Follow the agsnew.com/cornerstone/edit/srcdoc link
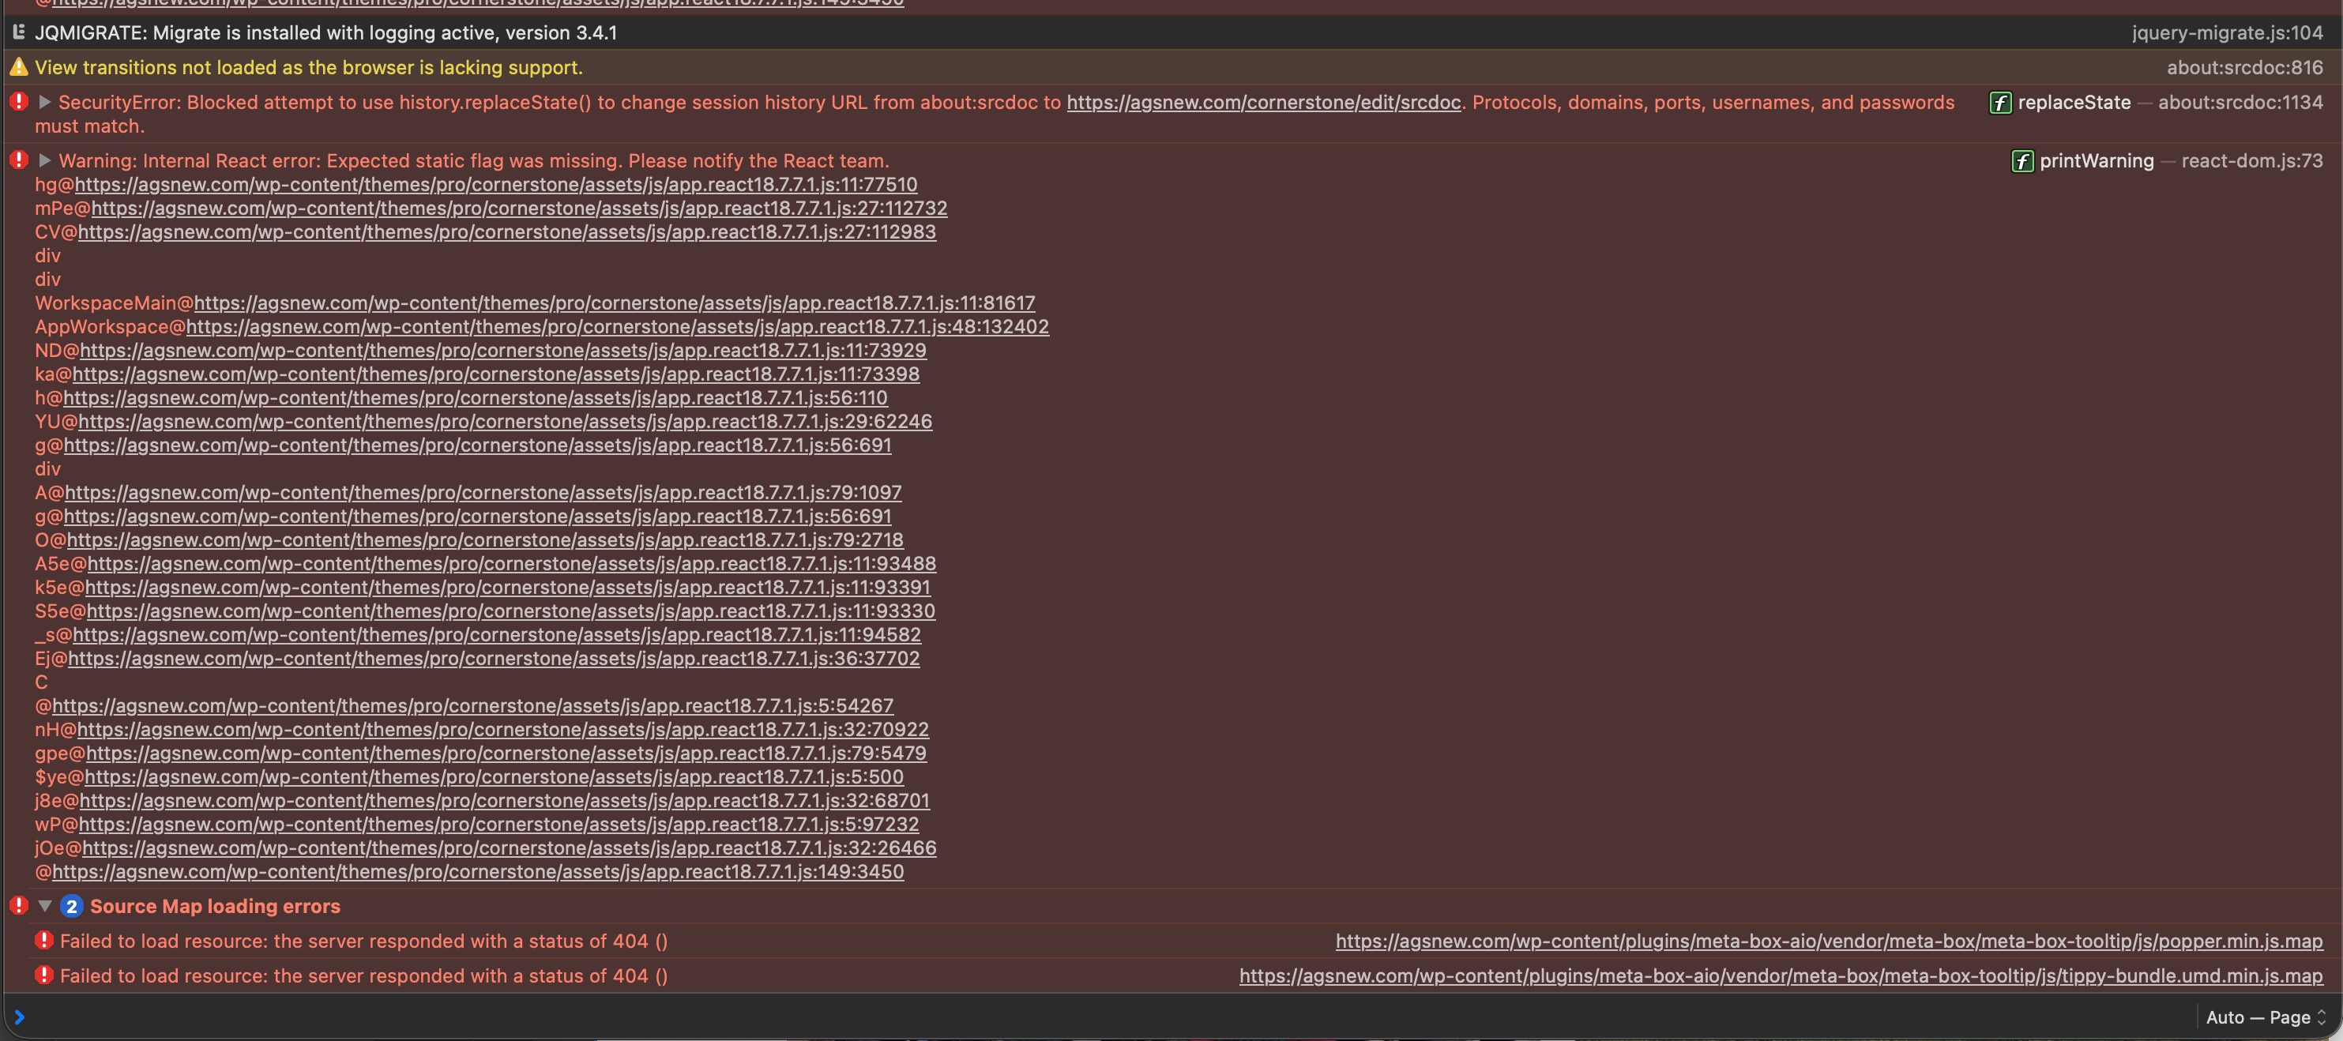The image size is (2343, 1041). coord(1263,103)
